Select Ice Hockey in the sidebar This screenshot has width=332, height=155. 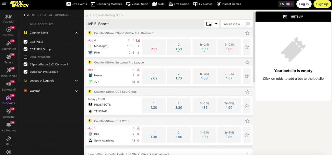9,127
